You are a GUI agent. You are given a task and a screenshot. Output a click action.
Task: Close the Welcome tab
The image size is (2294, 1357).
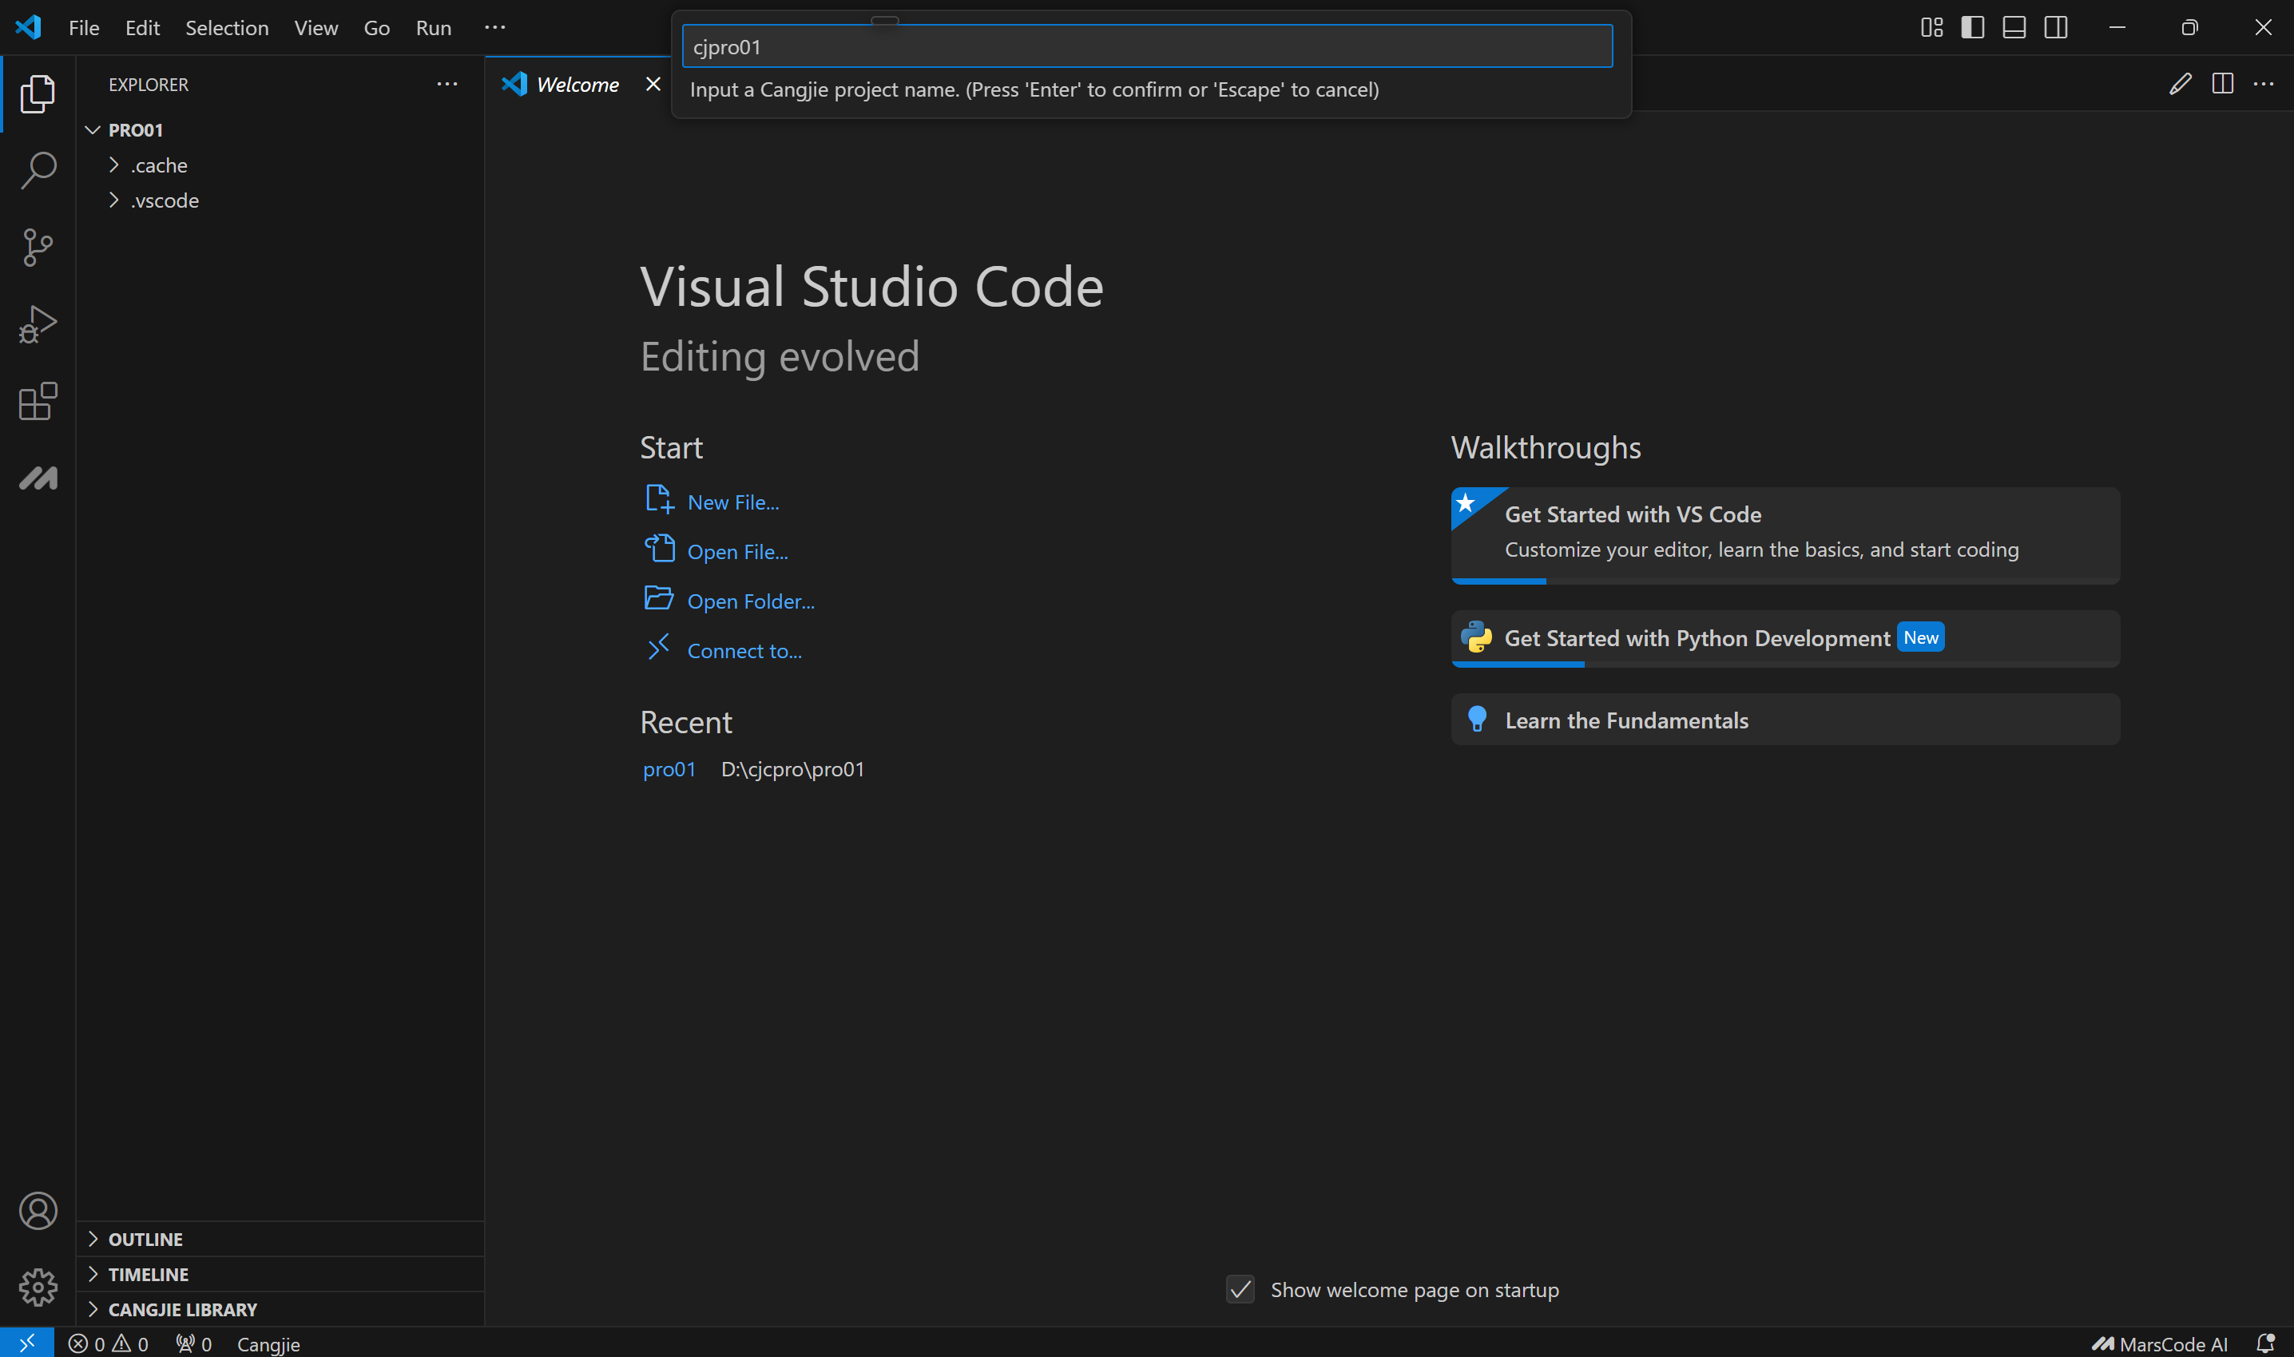pos(653,84)
